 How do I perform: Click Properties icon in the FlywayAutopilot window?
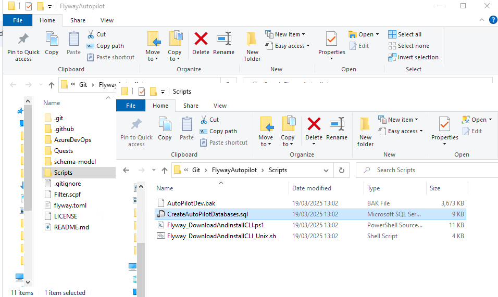point(331,44)
